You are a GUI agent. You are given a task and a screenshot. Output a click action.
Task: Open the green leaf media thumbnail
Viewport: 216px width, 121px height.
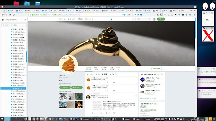coord(79,96)
